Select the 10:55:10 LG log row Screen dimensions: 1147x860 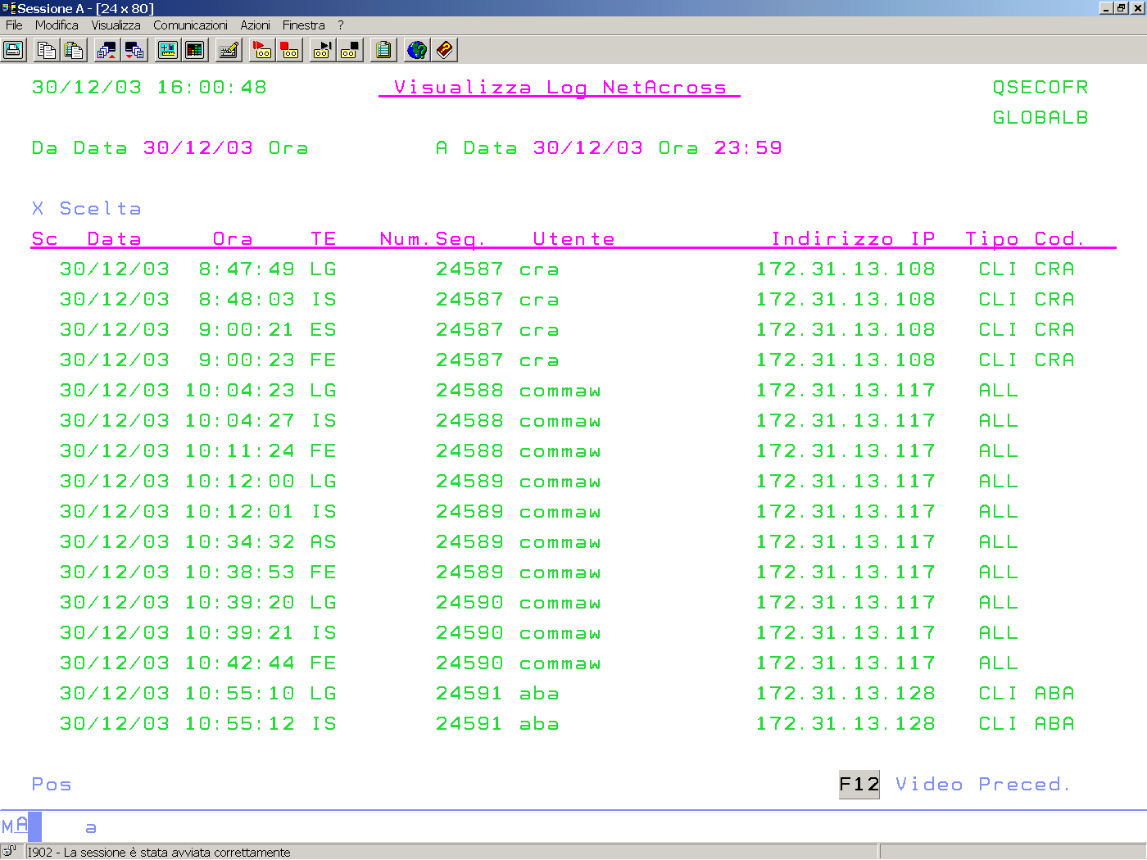coord(567,694)
